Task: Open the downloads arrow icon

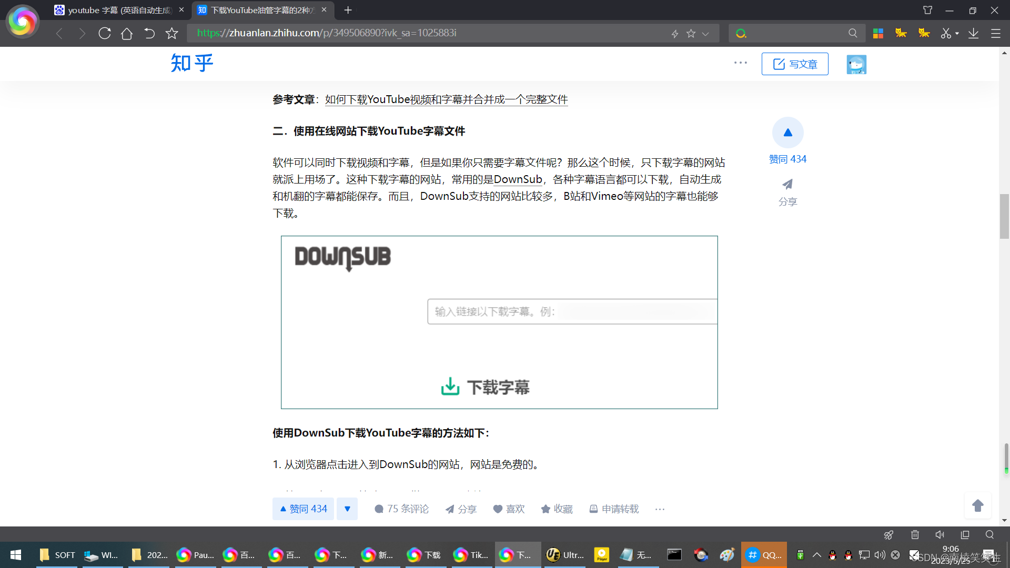Action: point(974,33)
